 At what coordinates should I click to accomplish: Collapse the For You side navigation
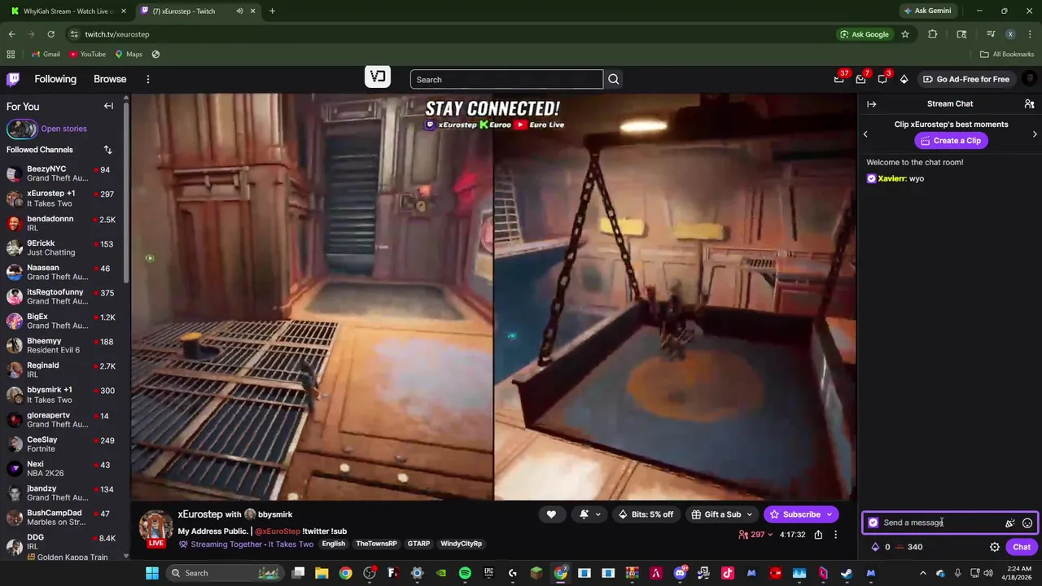(x=108, y=106)
